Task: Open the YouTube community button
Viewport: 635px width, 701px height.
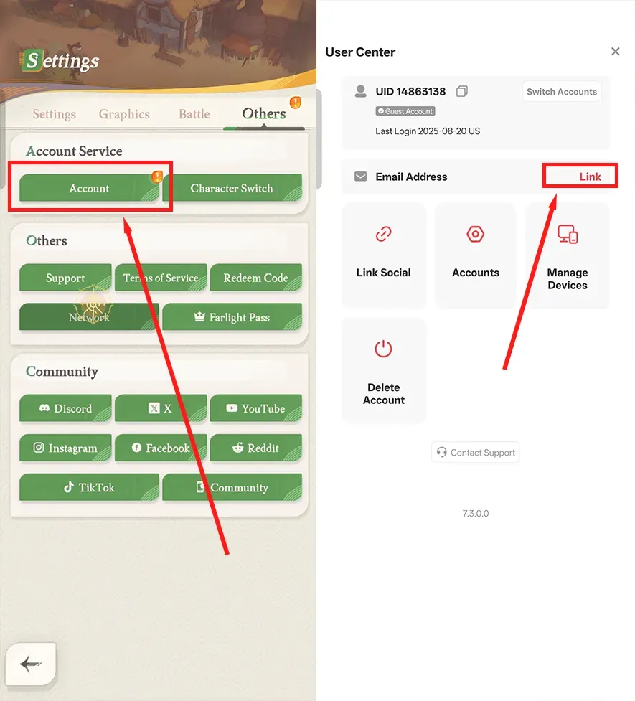Action: pos(255,408)
